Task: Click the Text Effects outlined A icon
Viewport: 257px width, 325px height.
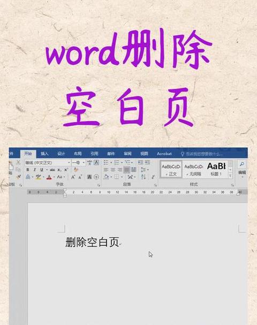Action: pos(28,177)
